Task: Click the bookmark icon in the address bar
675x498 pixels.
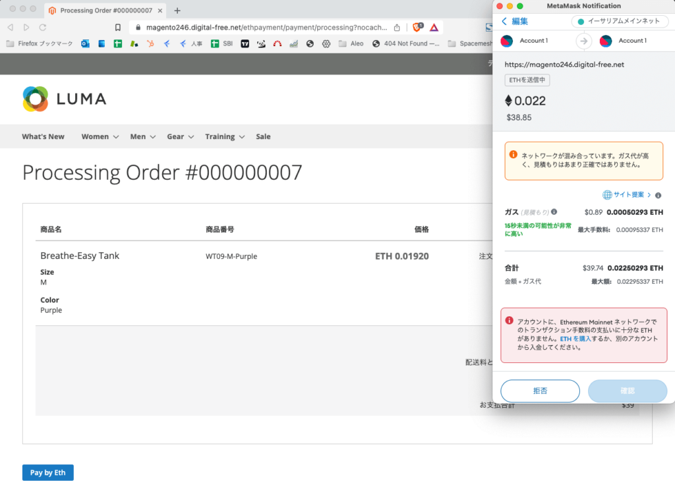Action: [117, 28]
